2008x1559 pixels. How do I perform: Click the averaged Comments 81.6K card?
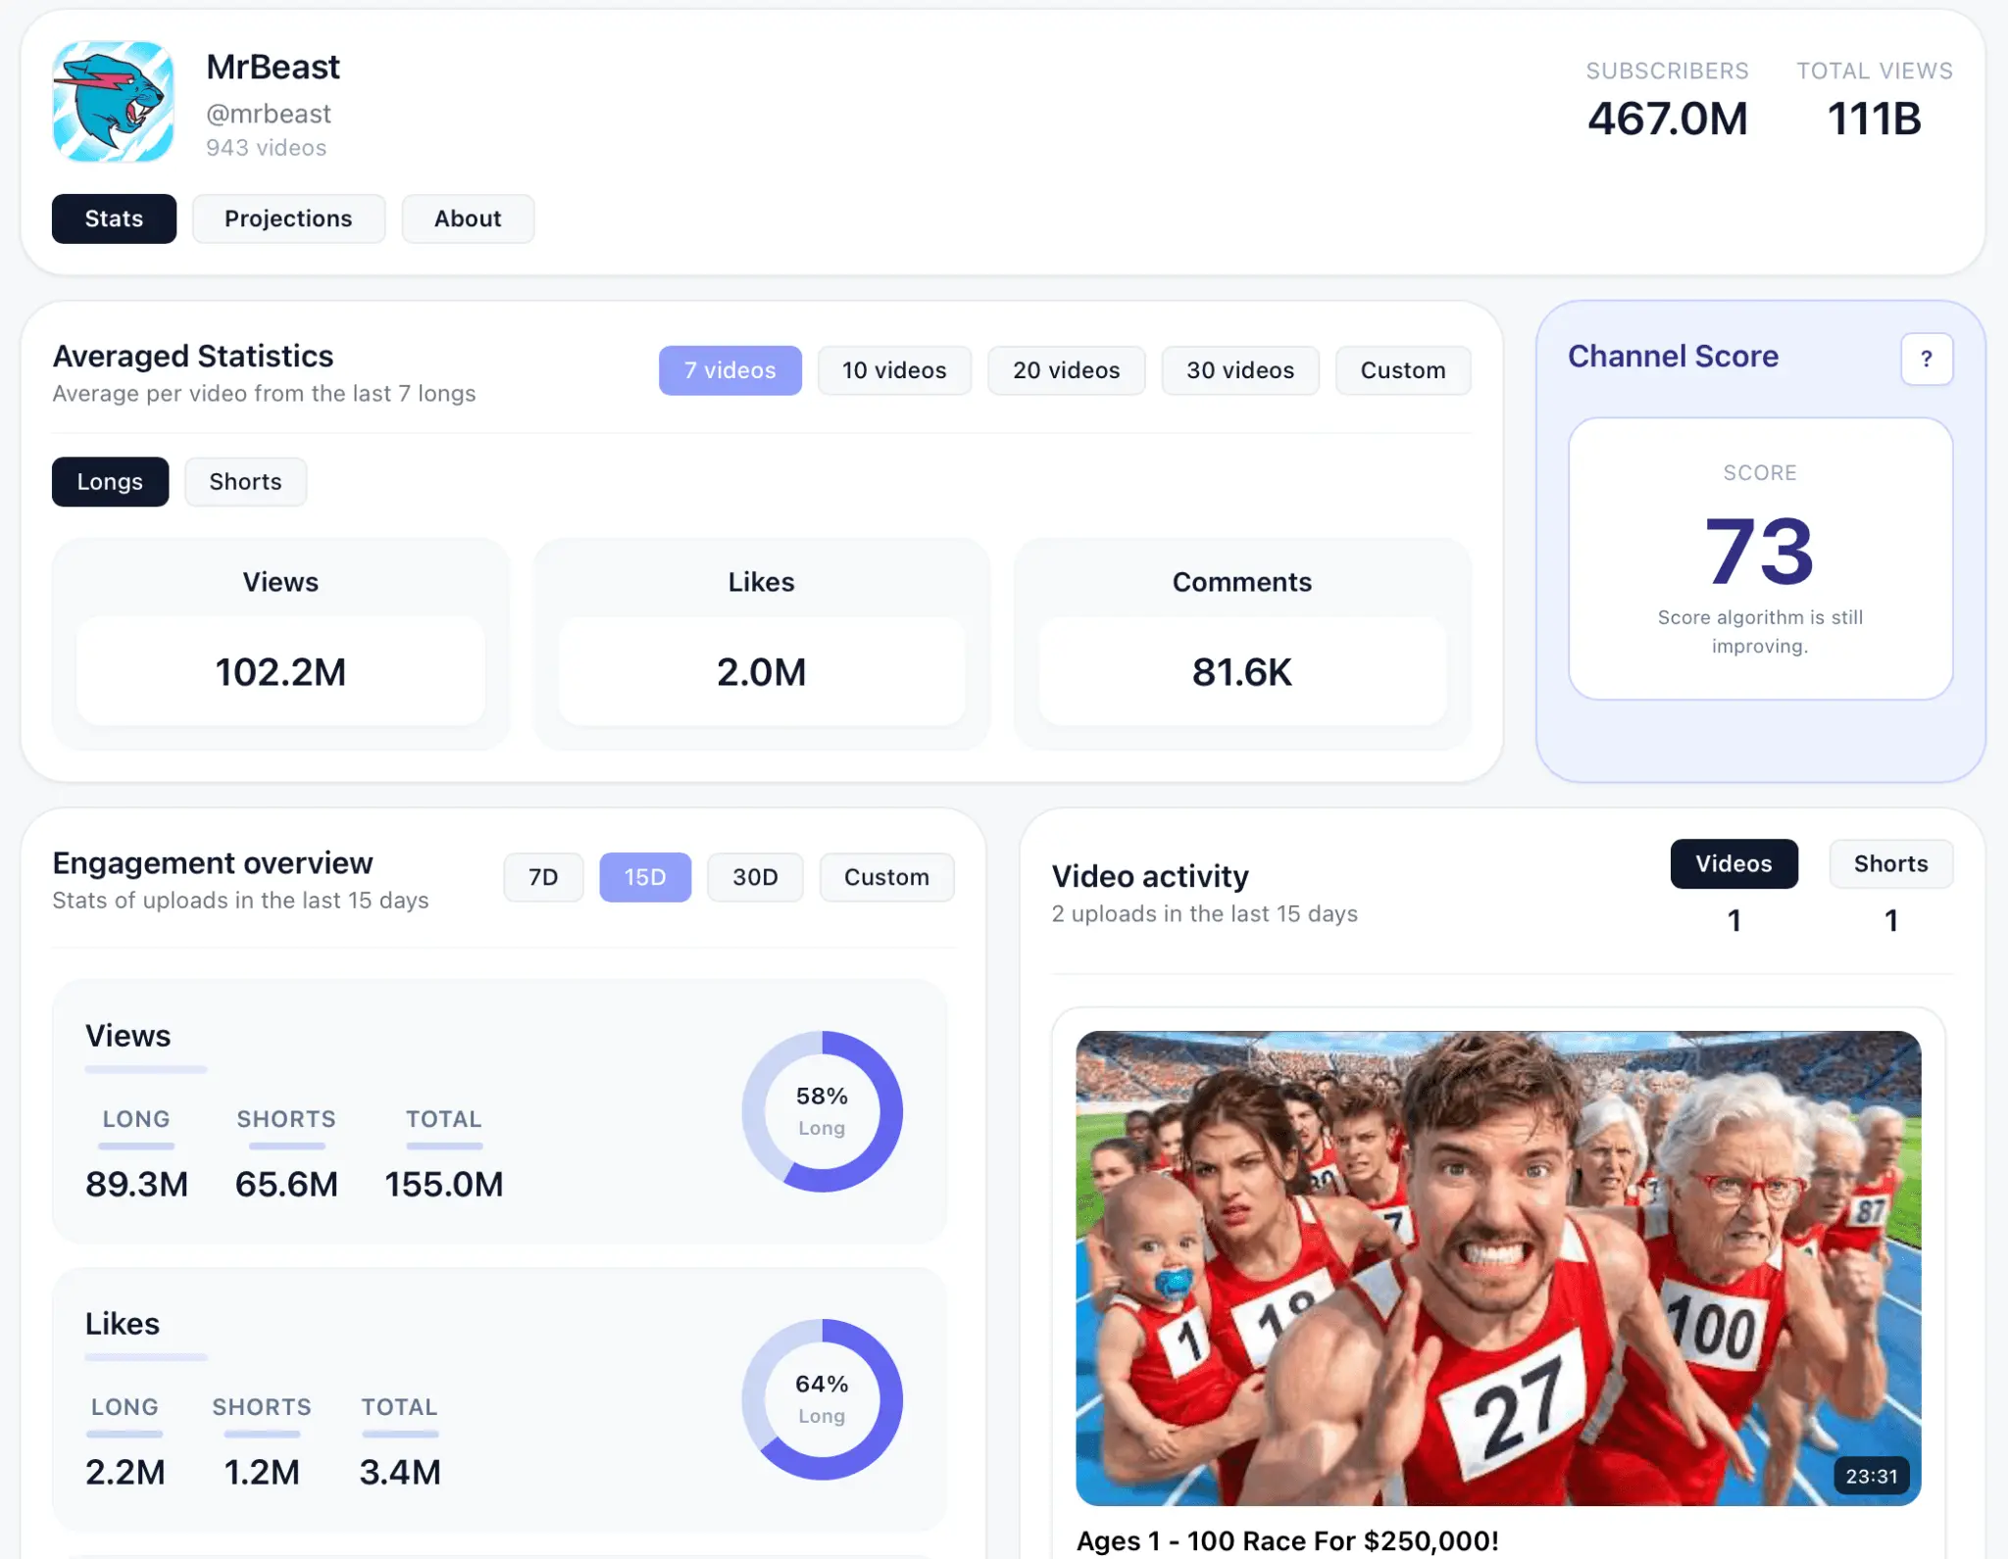[x=1242, y=644]
